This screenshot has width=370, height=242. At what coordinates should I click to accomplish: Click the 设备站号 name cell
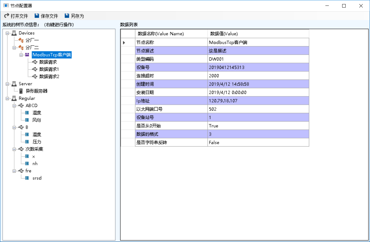coord(171,118)
